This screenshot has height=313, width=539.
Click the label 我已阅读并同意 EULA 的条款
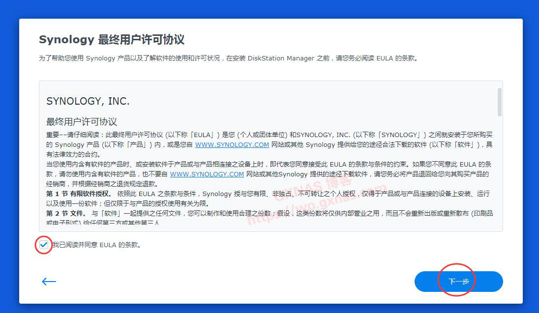click(96, 245)
